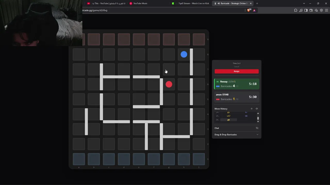This screenshot has height=185, width=330.
Task: Toggle the browser sidebar panel icon
Action: [306, 10]
